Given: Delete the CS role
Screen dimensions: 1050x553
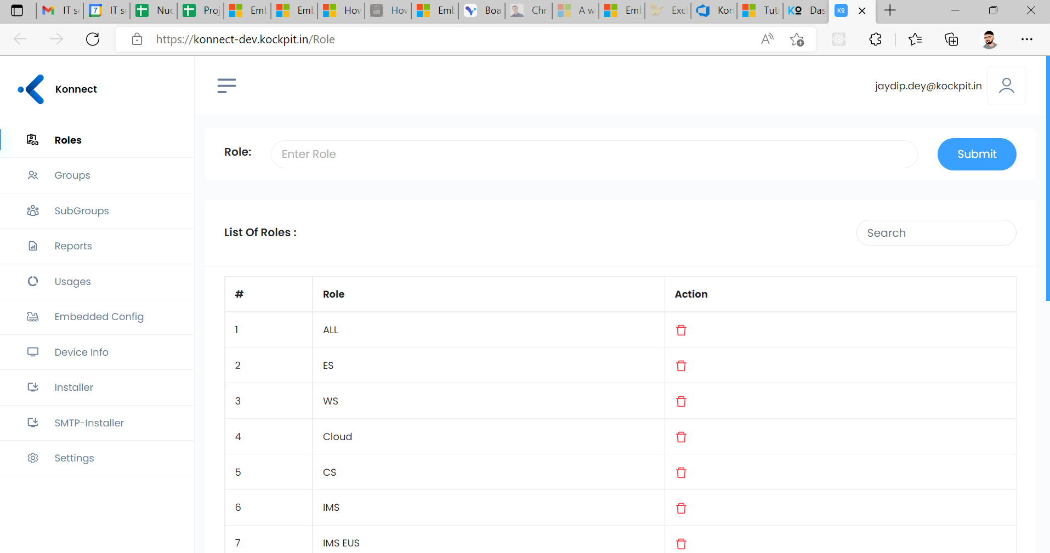Looking at the screenshot, I should 681,472.
